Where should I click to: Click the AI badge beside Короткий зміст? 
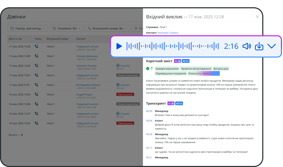[178, 61]
